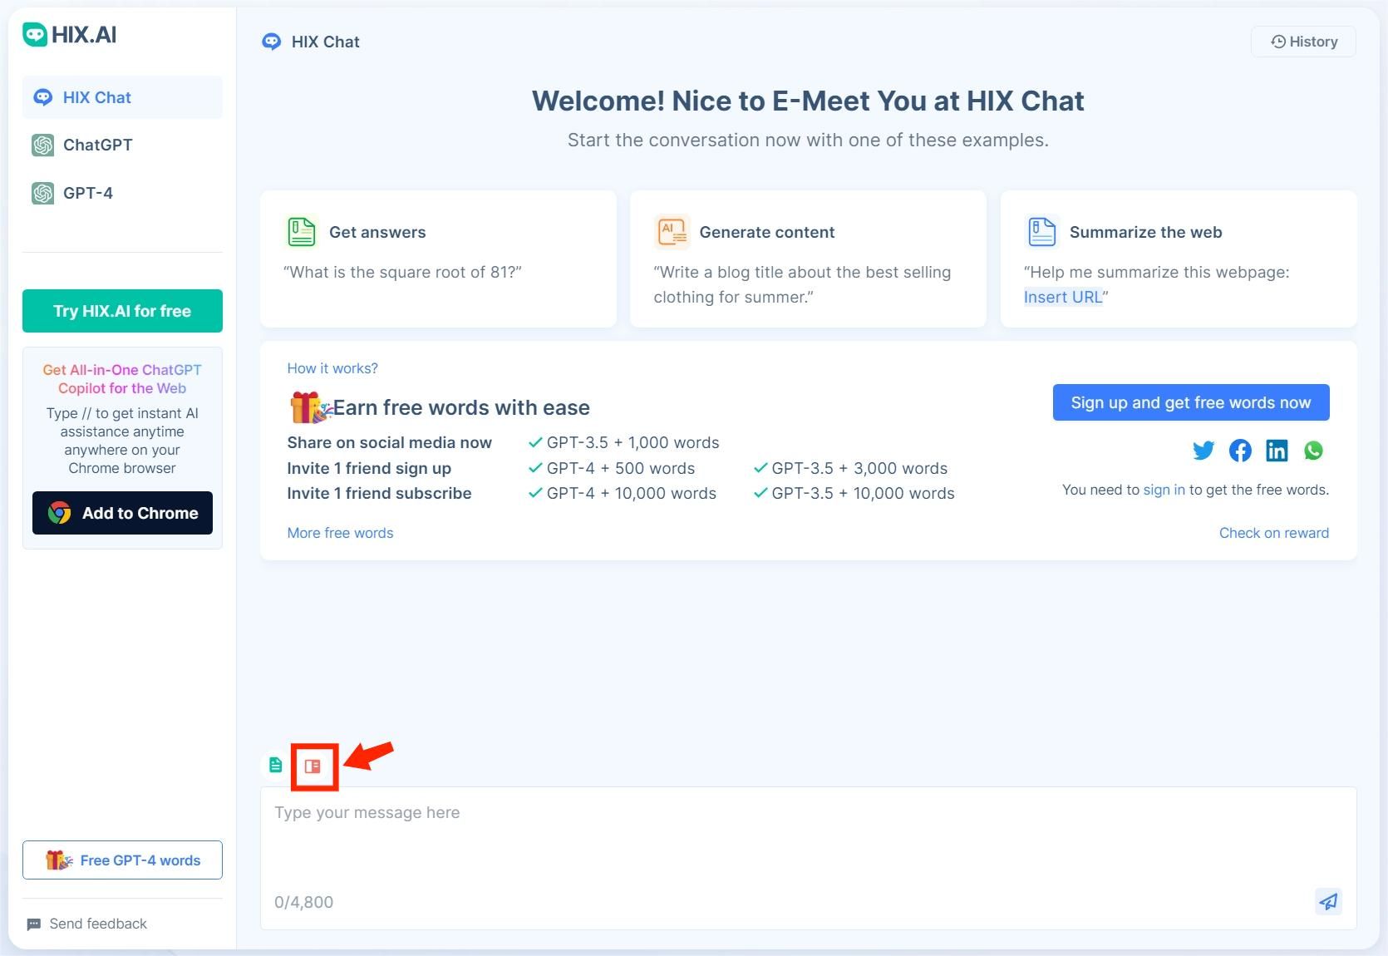Image resolution: width=1388 pixels, height=956 pixels.
Task: Click the sign in link
Action: 1164,490
